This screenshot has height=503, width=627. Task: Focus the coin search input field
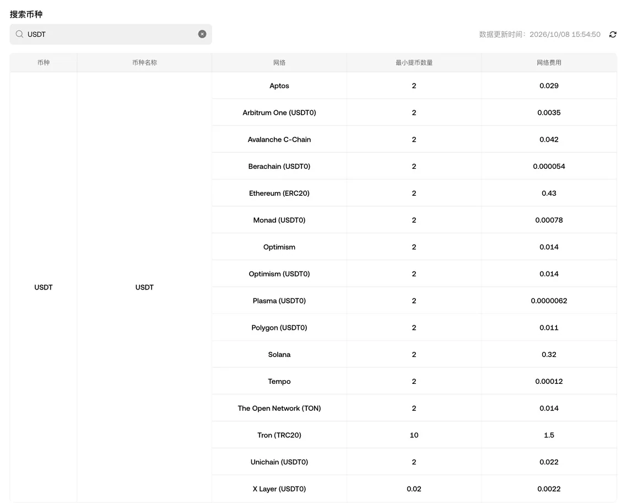[111, 34]
